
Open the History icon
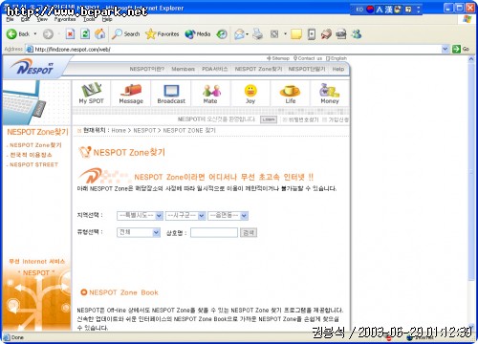222,33
